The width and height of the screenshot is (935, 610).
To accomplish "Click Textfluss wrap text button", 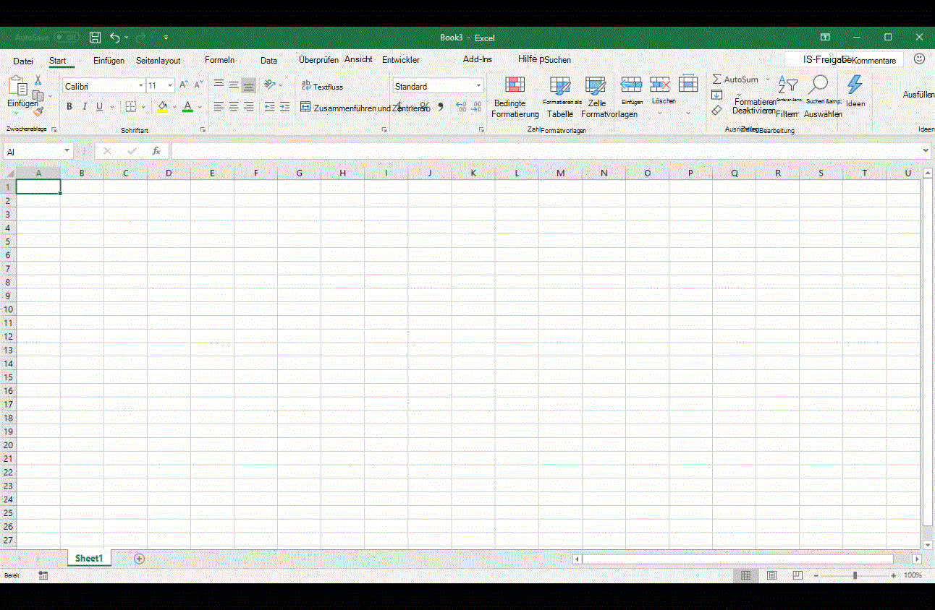I will coord(322,86).
